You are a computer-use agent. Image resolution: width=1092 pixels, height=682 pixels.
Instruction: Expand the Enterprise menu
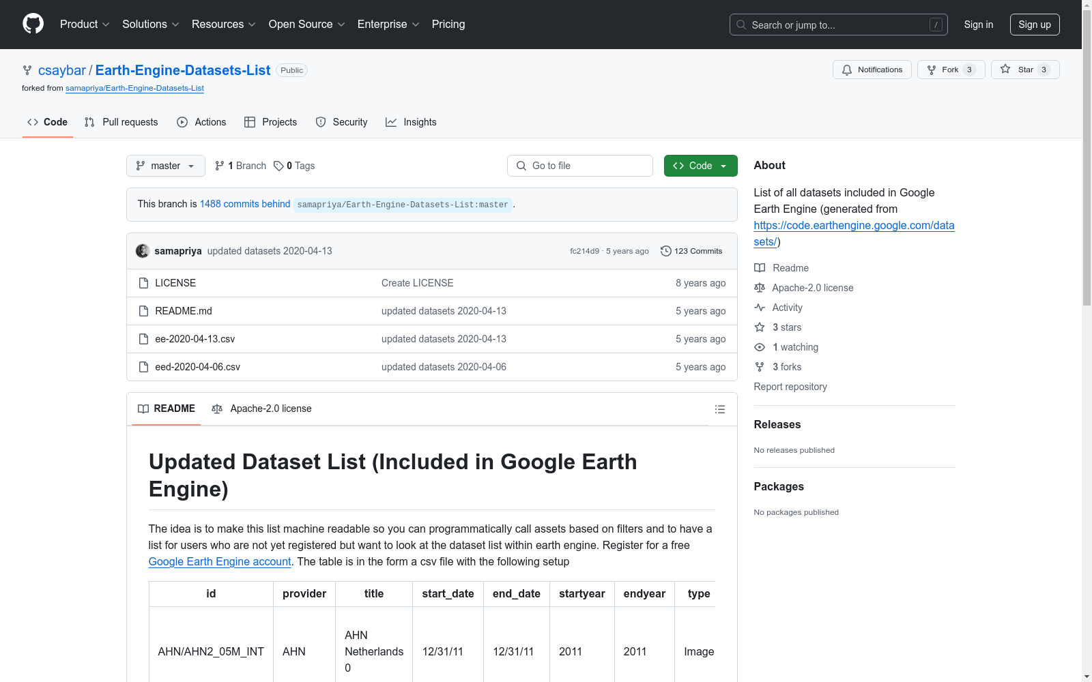pyautogui.click(x=388, y=24)
